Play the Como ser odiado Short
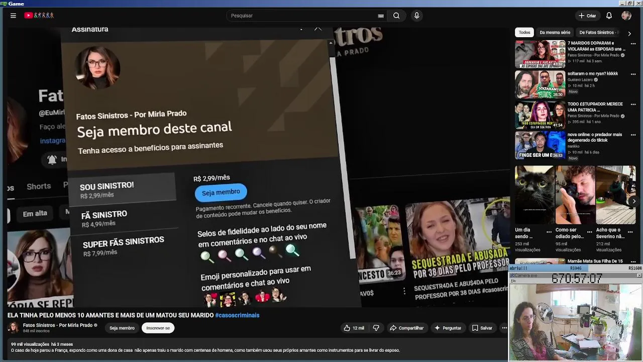 (x=575, y=195)
